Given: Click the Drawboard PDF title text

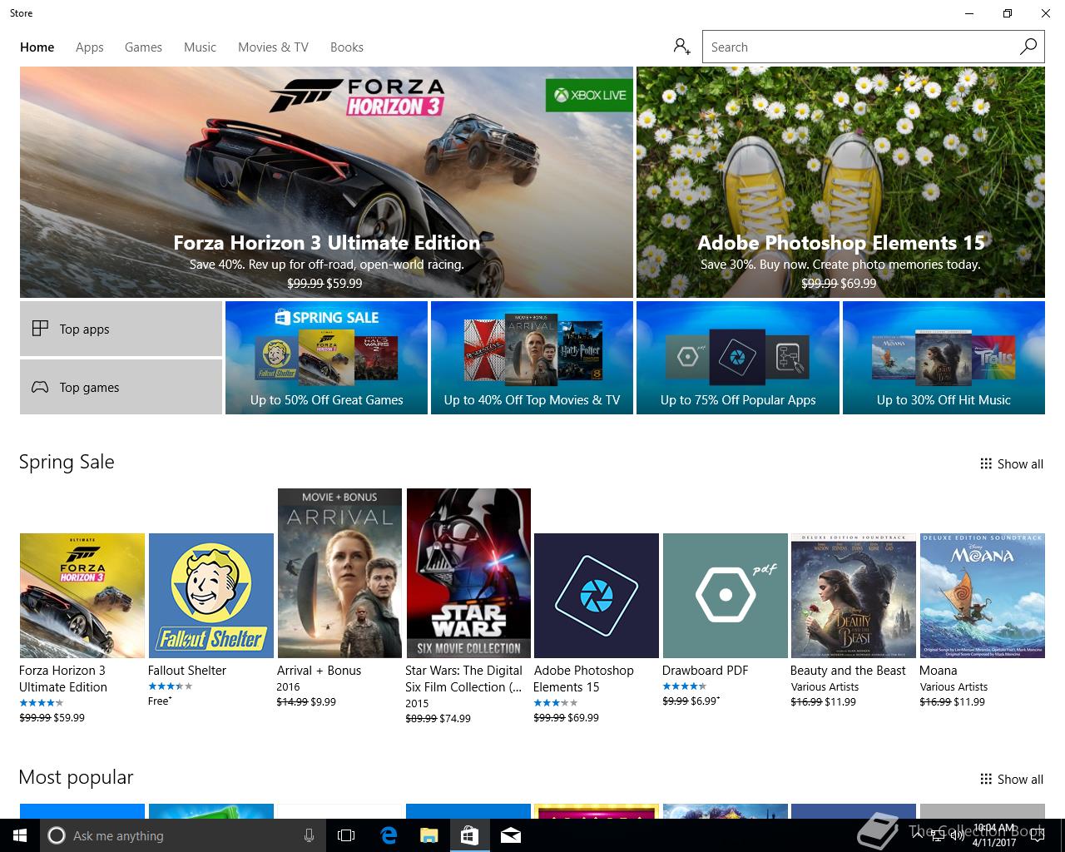Looking at the screenshot, I should 706,671.
